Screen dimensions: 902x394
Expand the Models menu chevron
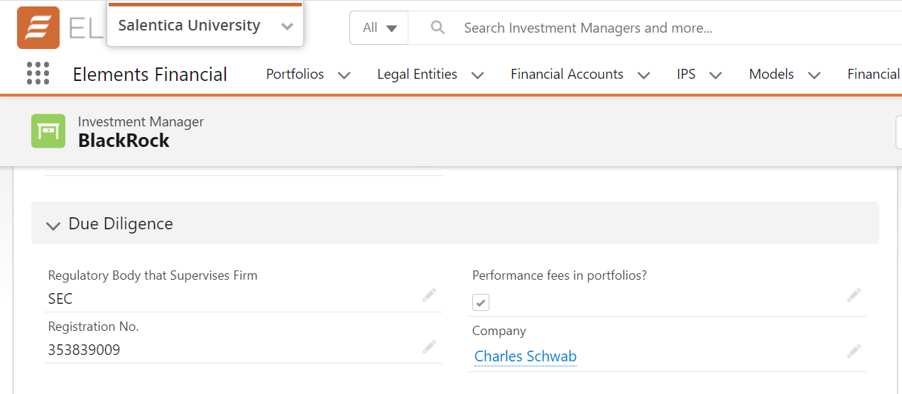click(814, 75)
